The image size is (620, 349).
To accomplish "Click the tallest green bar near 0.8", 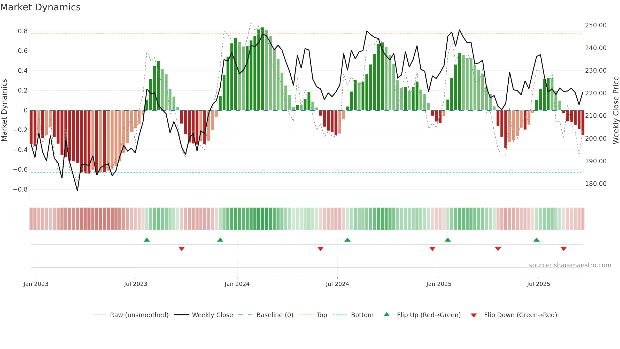I will coord(262,69).
